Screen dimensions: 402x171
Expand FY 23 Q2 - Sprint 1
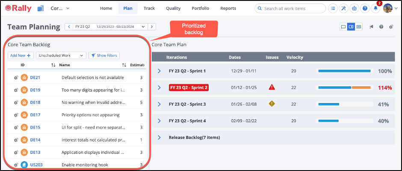click(159, 71)
